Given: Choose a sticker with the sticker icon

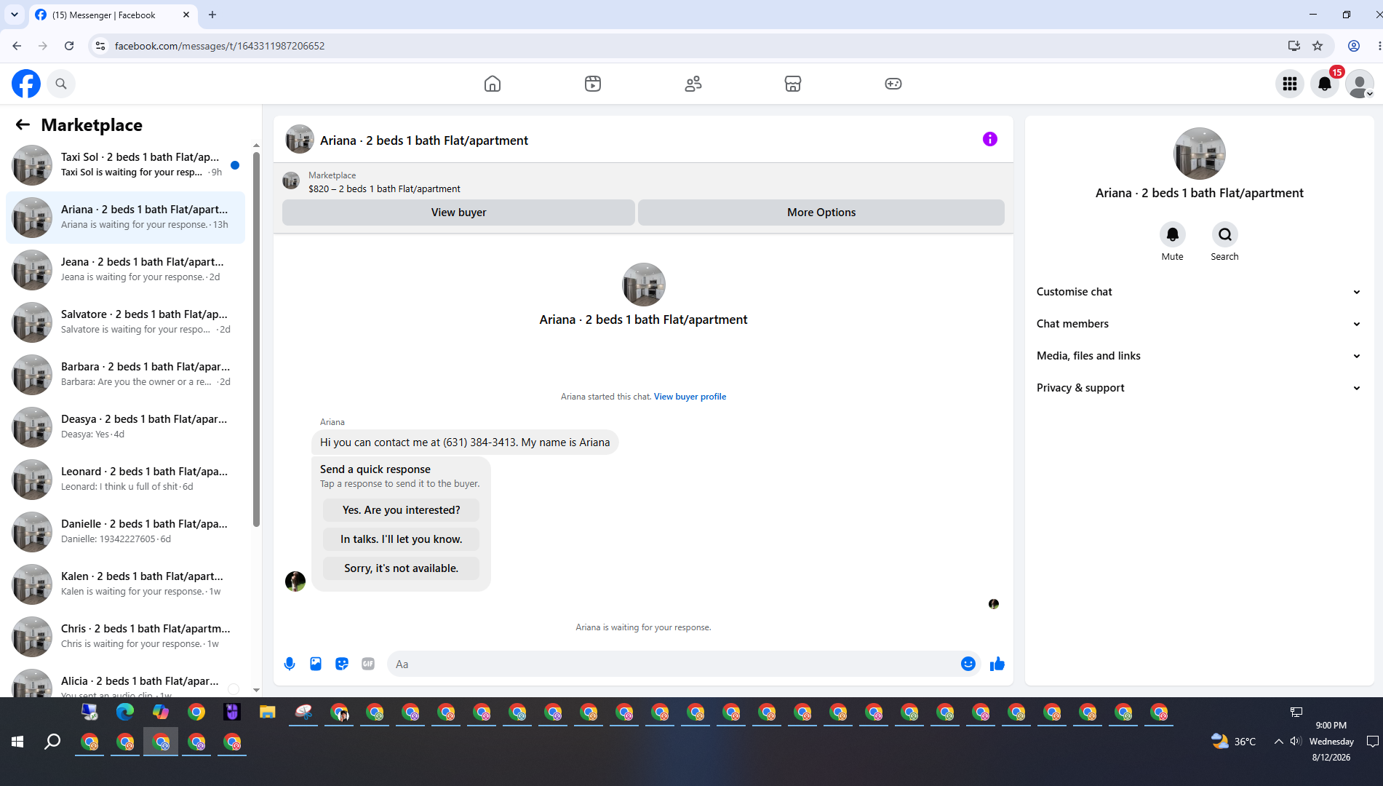Looking at the screenshot, I should (x=342, y=664).
